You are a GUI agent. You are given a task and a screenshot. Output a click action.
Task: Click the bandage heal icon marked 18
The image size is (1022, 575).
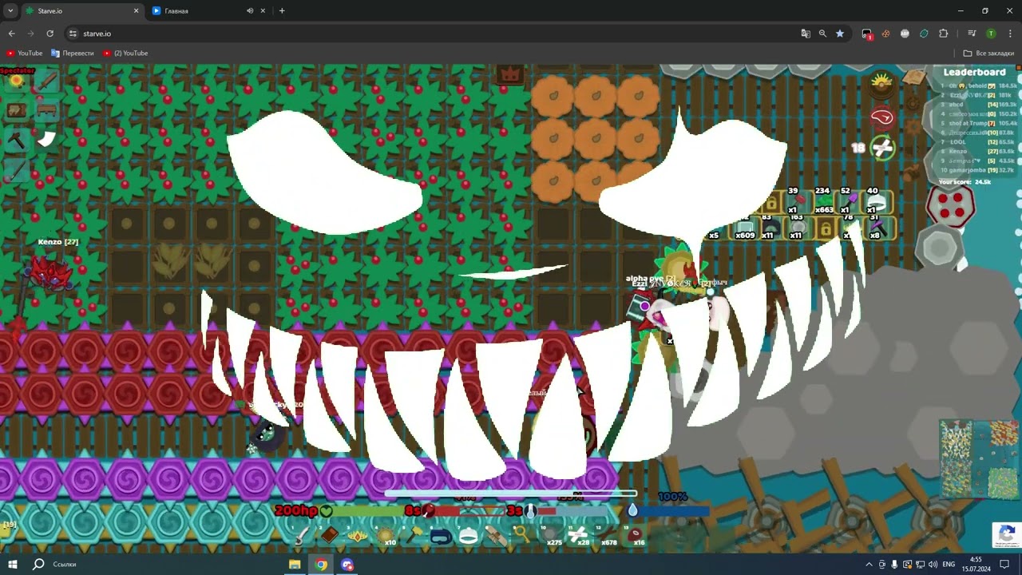click(x=882, y=148)
